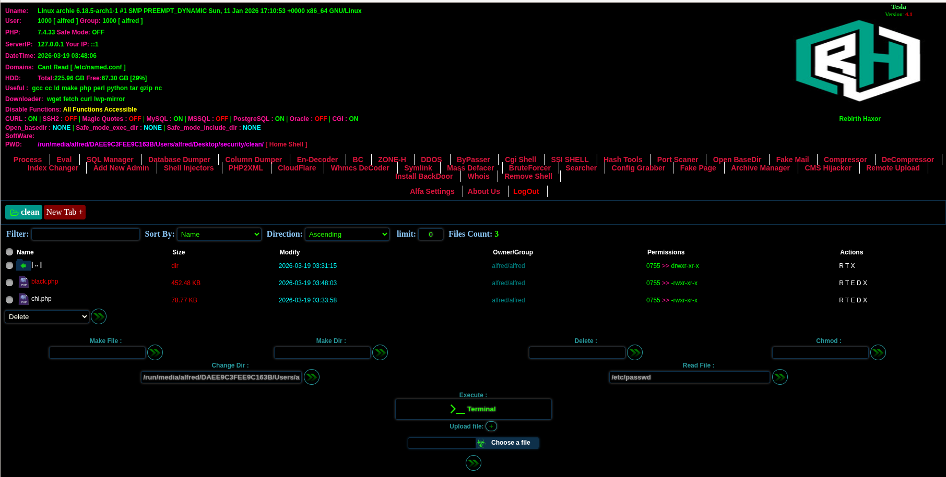Click the Home Shell link

[287, 144]
